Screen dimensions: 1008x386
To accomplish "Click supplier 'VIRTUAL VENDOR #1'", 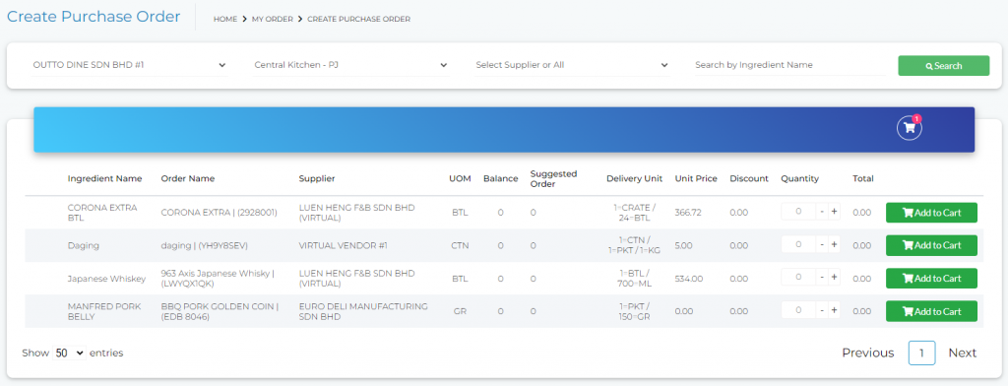I will point(344,245).
